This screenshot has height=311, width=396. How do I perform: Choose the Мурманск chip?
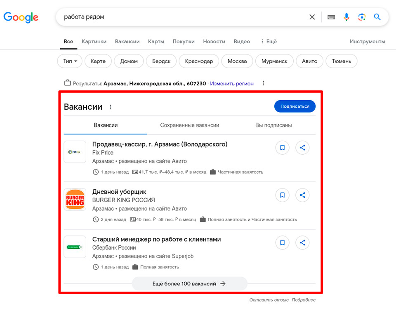(x=274, y=61)
